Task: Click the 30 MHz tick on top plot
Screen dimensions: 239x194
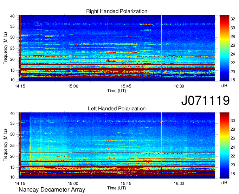Action: (12, 37)
